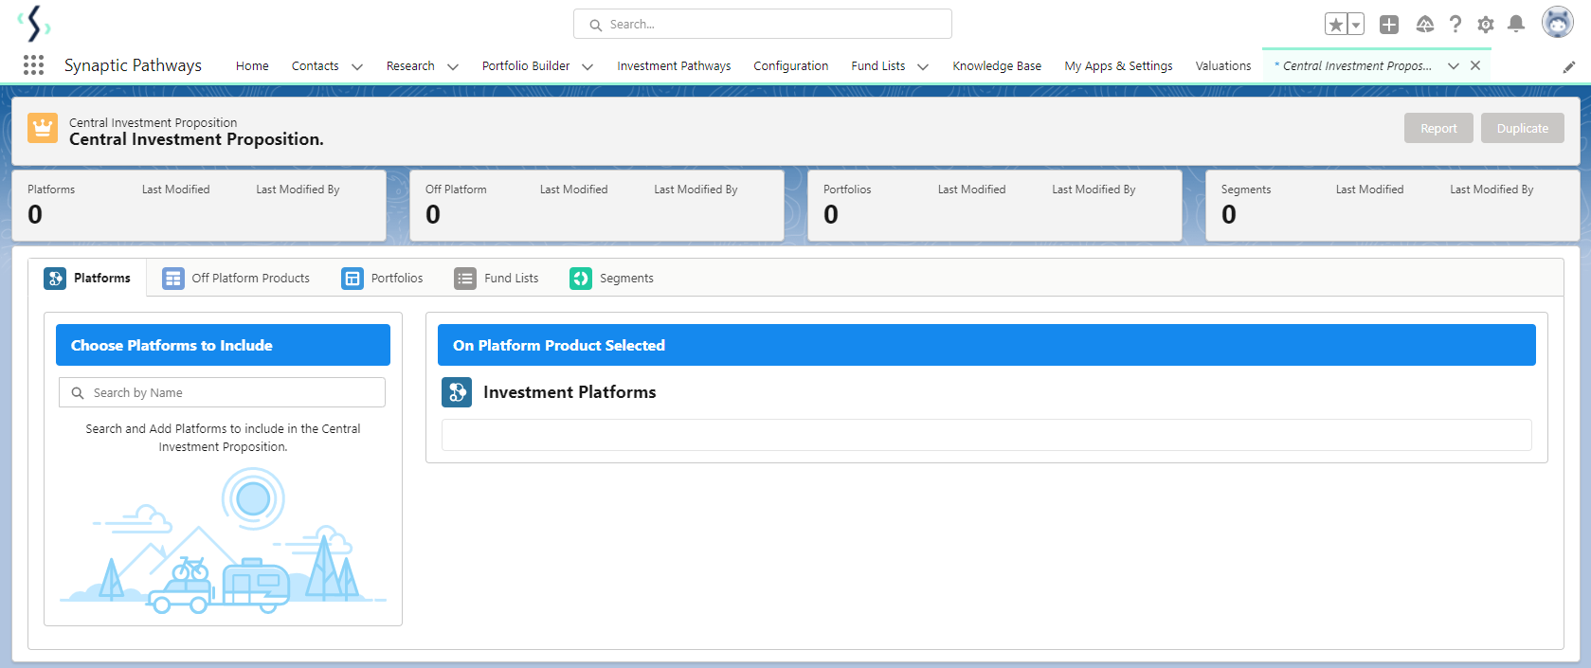Select the Central Investment Propos... nav tab
Viewport: 1591px width, 668px height.
pos(1353,65)
